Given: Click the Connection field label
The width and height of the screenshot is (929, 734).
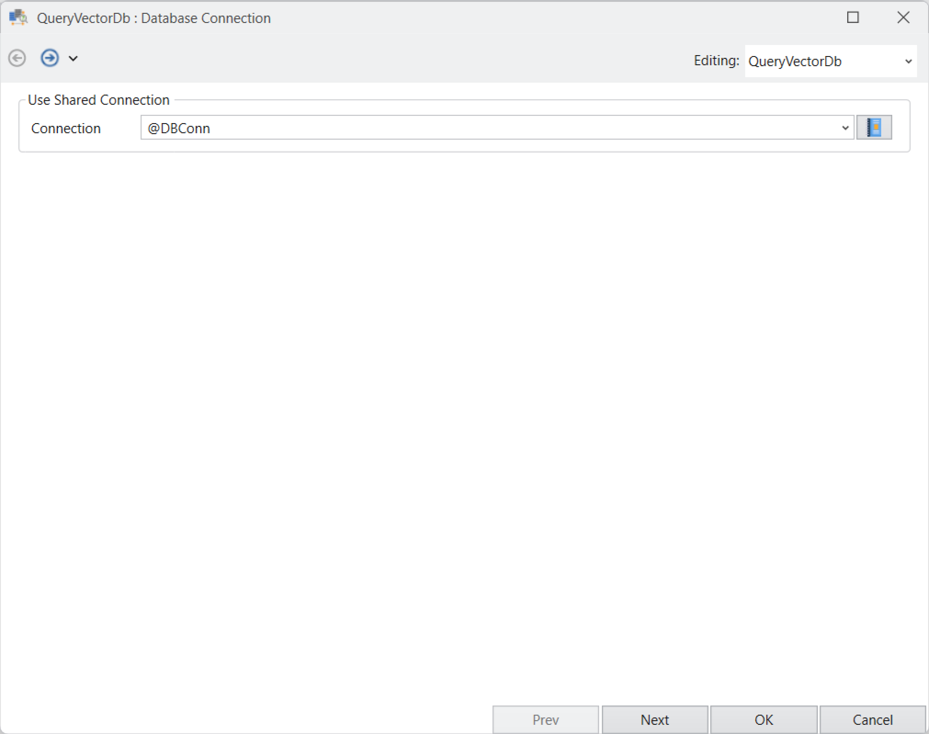Looking at the screenshot, I should (66, 128).
